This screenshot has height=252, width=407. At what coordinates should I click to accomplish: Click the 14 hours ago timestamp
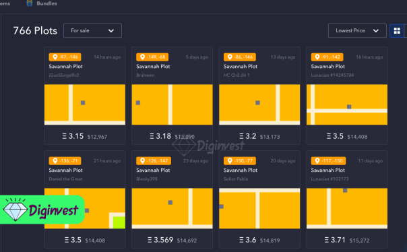107,57
